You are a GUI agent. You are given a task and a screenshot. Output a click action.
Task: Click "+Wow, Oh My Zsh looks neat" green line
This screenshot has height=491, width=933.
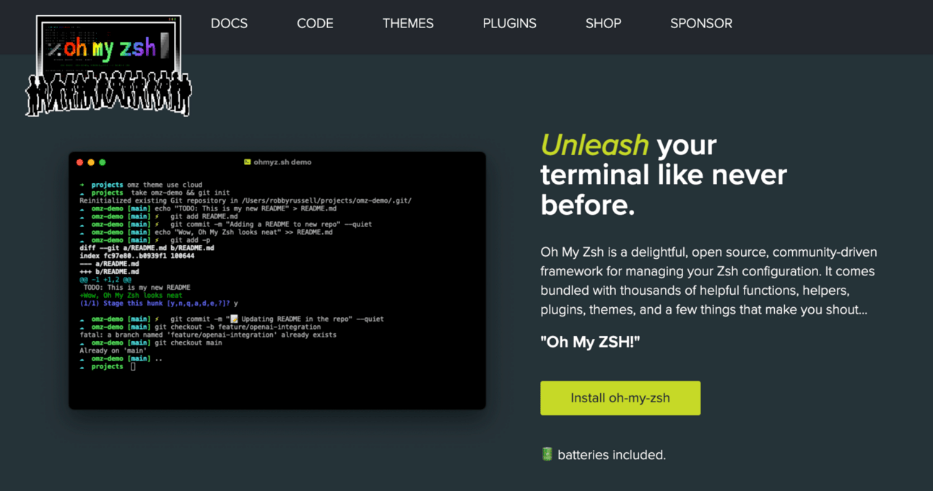131,296
